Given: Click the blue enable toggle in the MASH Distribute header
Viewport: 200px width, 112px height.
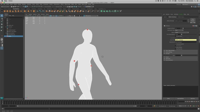Looking at the screenshot, I should click(x=195, y=26).
